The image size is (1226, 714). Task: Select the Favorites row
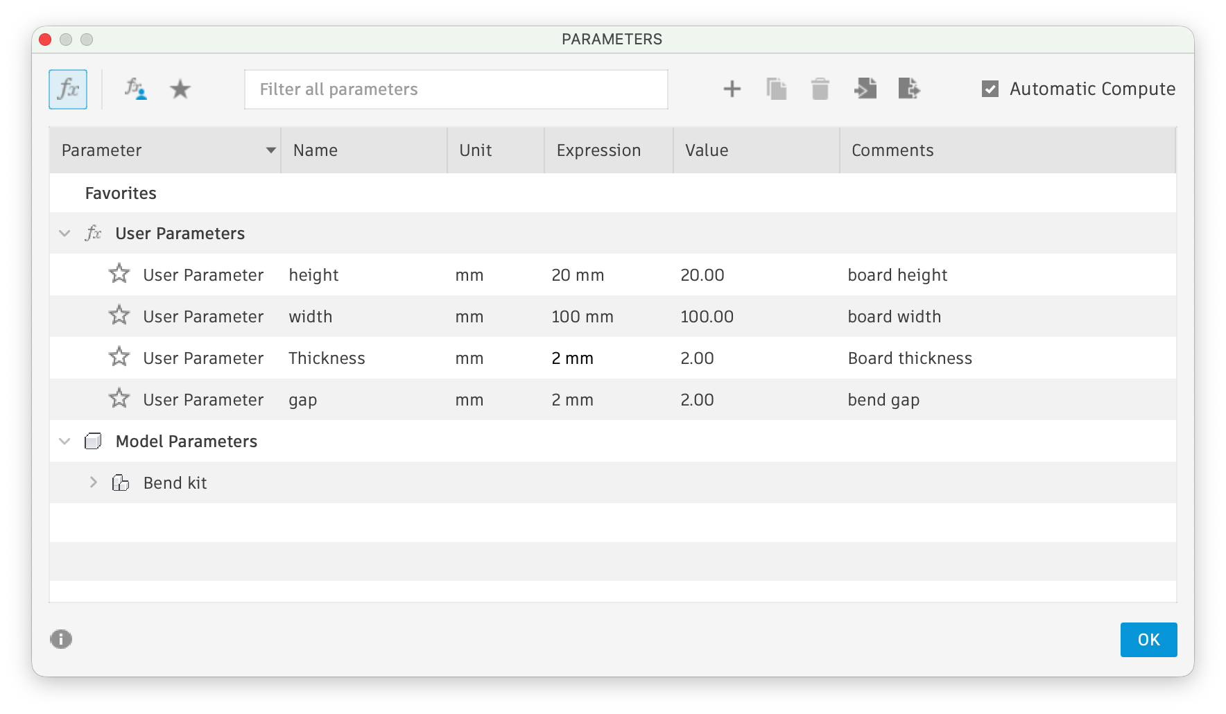(613, 193)
